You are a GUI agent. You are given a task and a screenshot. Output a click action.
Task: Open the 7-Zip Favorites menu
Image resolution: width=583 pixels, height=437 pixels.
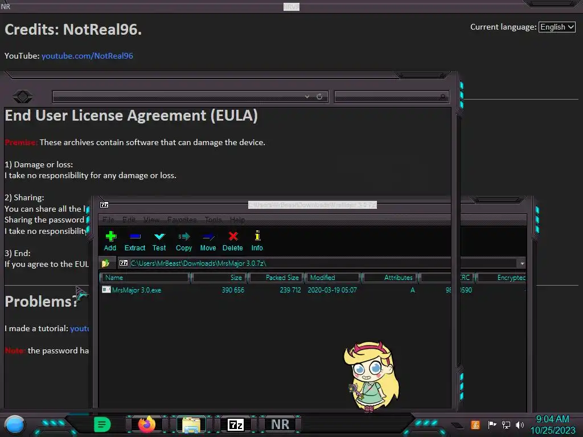[182, 220]
